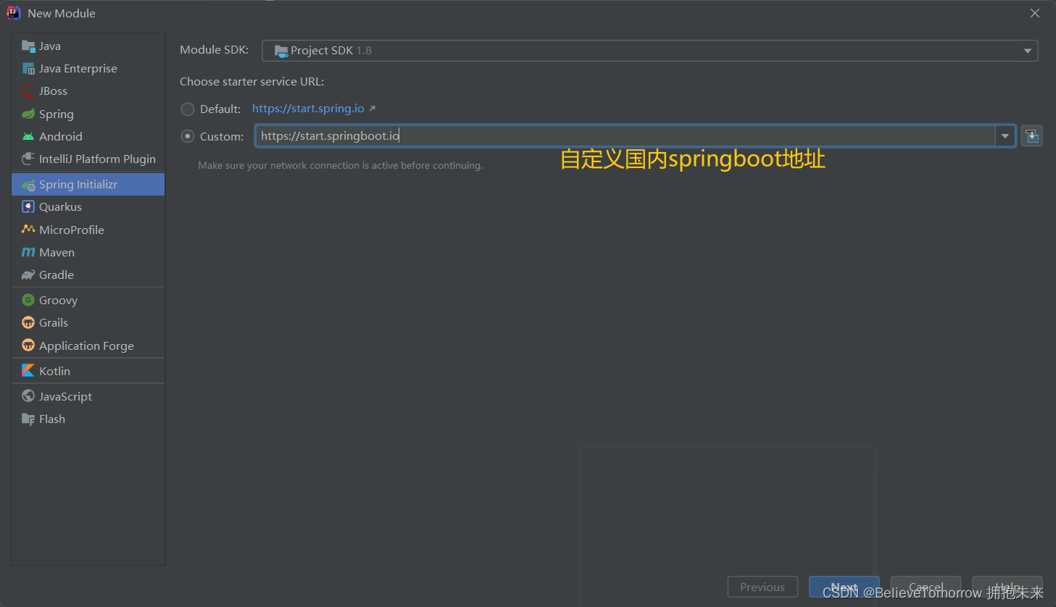Click inside the custom URL text field

click(x=625, y=136)
